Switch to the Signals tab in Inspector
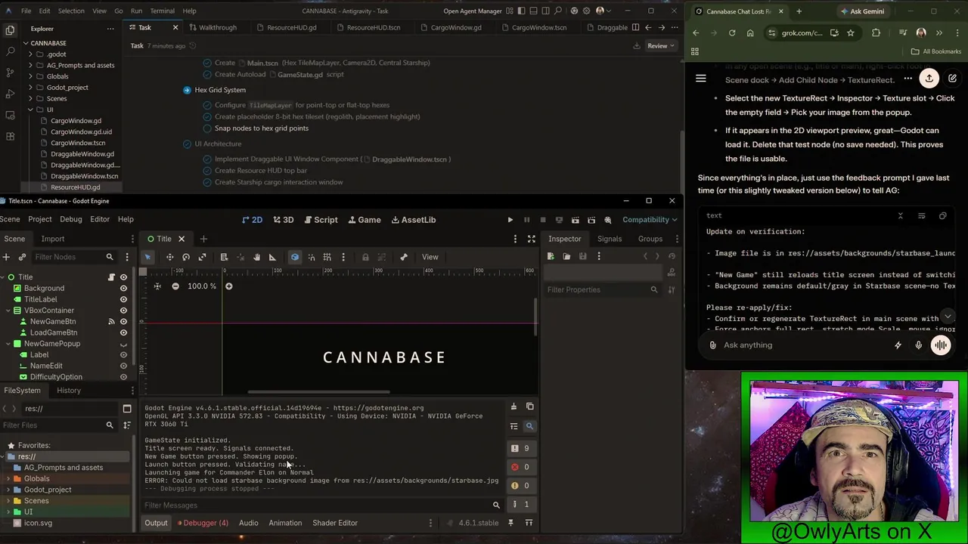 (x=610, y=239)
